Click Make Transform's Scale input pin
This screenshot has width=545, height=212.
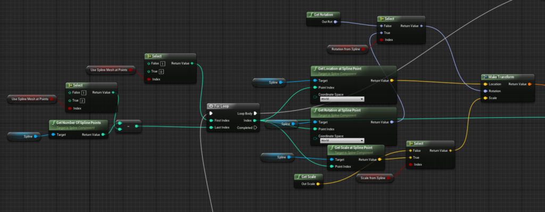[x=485, y=98]
